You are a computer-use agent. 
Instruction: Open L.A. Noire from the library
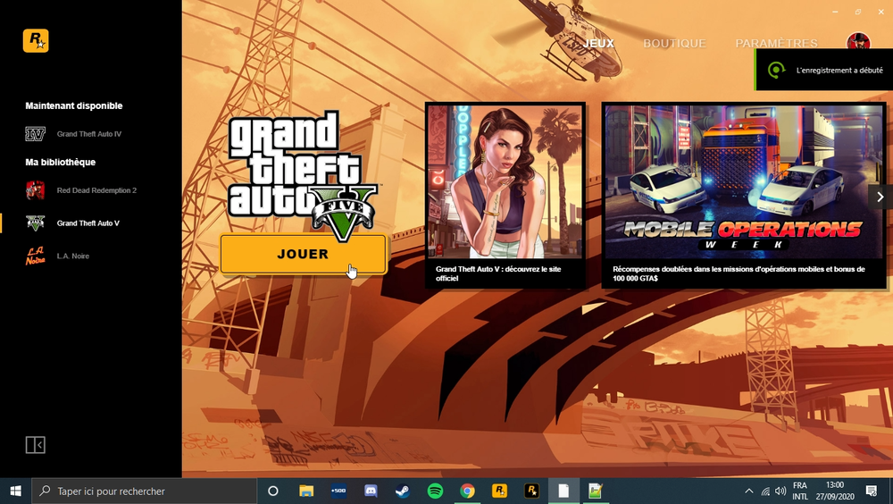click(57, 256)
